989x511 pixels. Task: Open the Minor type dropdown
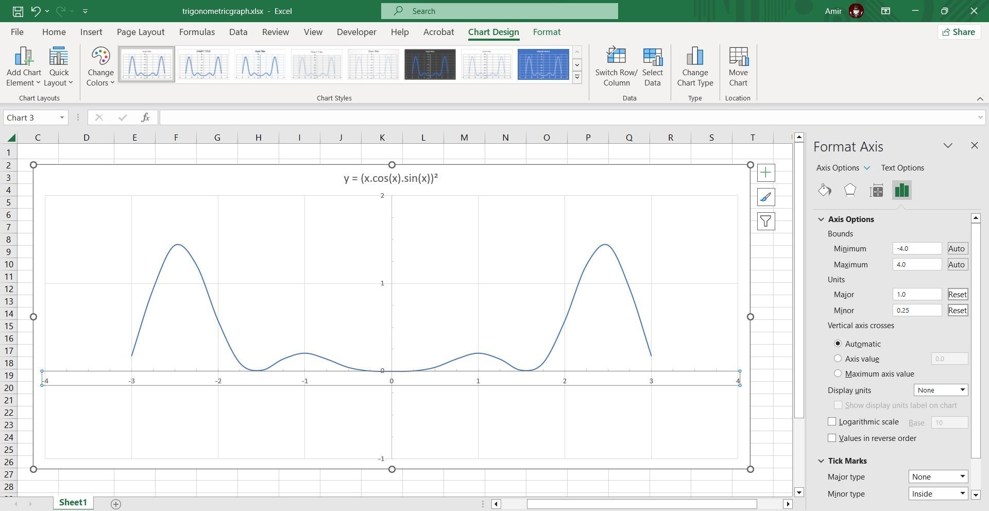click(x=938, y=494)
